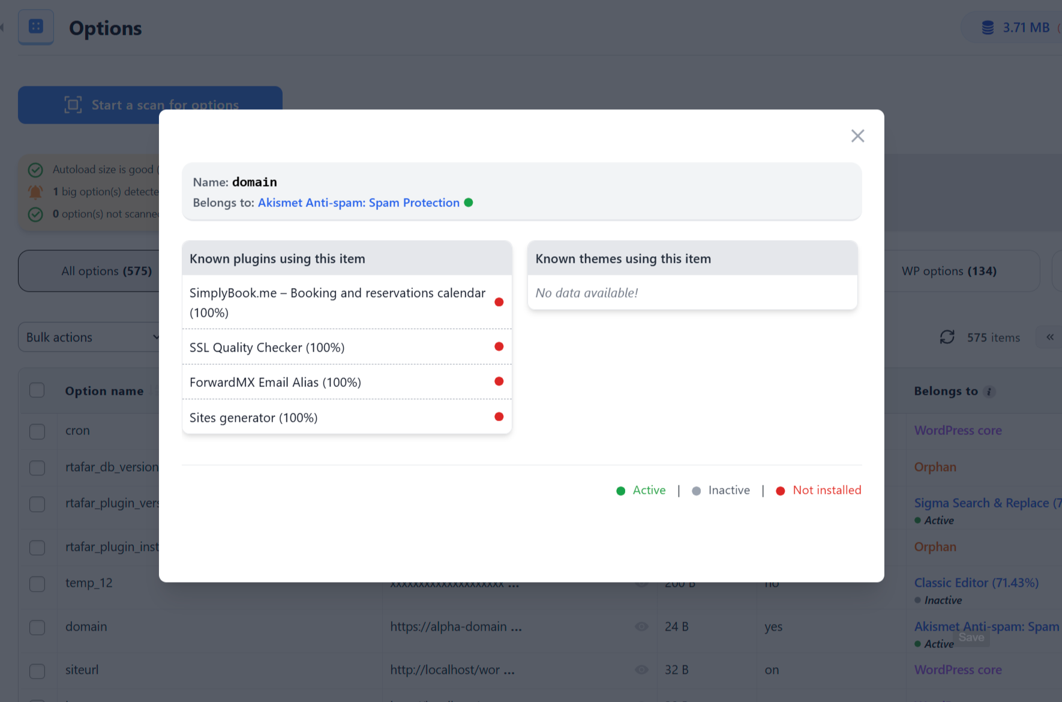Toggle the eye icon beside the siteurl value
Screen dimensions: 1062x702
tap(641, 670)
